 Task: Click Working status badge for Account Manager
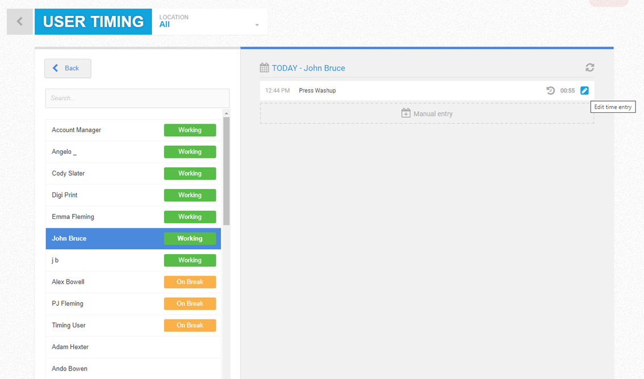coord(190,130)
